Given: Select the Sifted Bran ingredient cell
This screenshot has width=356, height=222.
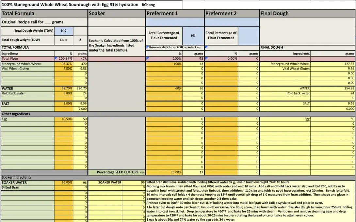Looking at the screenshot, I should click(x=27, y=187).
